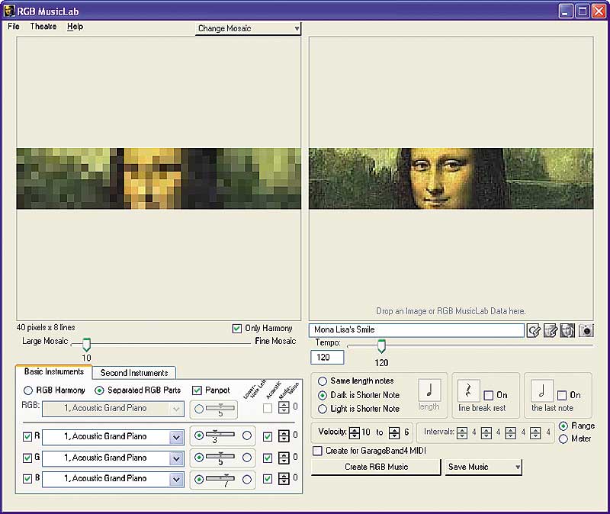Toggle Acoustic checkbox in the G row
610x514 pixels.
(x=268, y=458)
